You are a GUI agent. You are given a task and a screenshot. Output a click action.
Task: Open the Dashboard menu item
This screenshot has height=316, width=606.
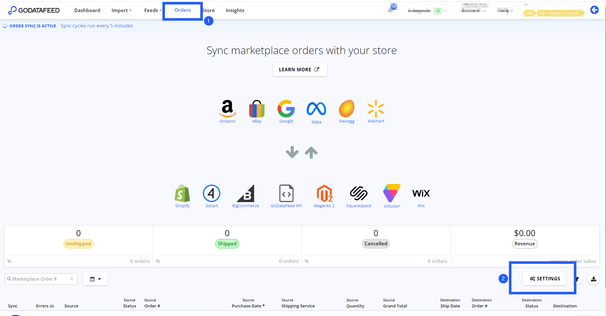tap(87, 11)
